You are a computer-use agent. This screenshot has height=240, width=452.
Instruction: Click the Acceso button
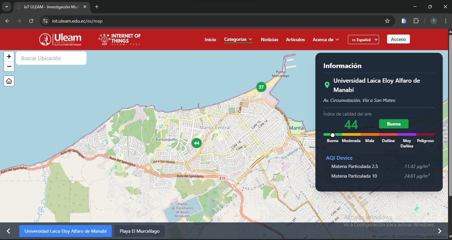tap(398, 39)
